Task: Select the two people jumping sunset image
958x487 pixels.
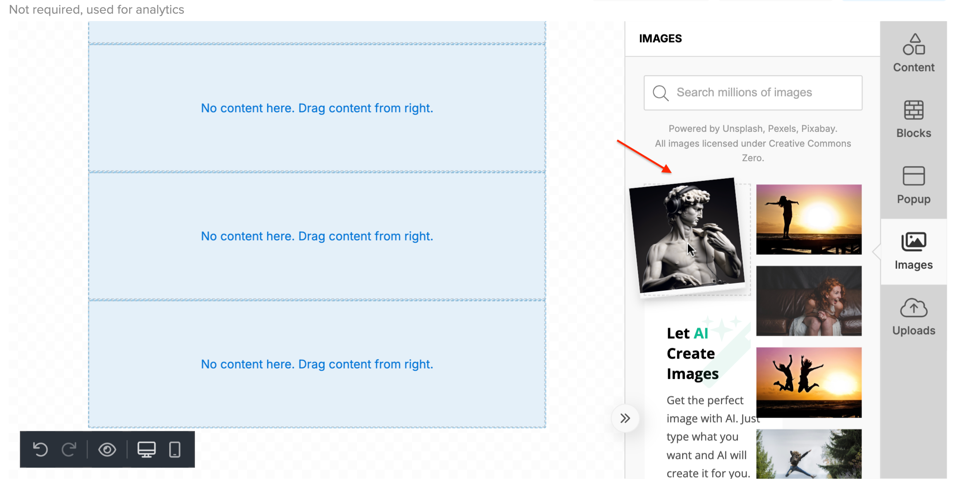Action: point(809,382)
